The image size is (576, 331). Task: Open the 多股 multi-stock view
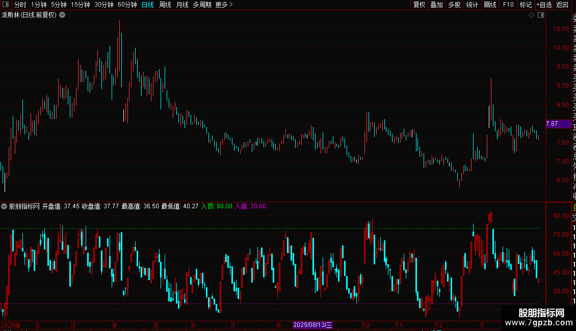pos(454,5)
